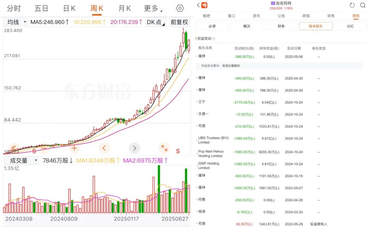
Task: Go back with the left arrow icon
Action: [x=198, y=5]
